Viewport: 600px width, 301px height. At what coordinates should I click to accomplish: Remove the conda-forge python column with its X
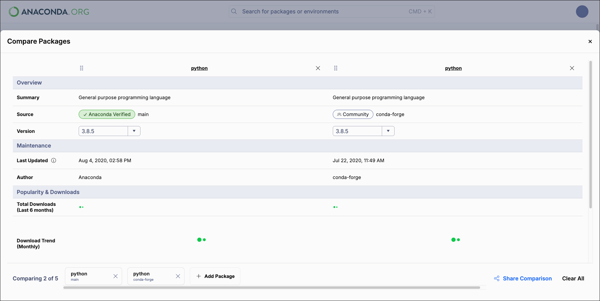click(572, 68)
